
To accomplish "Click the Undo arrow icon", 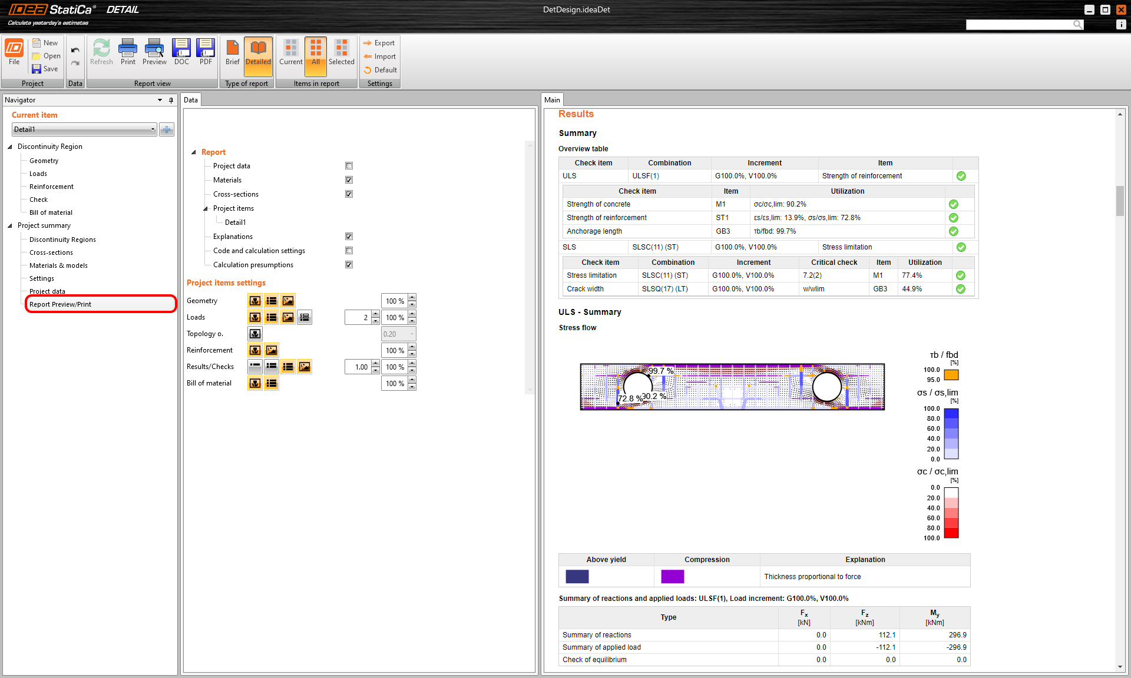I will pyautogui.click(x=75, y=50).
